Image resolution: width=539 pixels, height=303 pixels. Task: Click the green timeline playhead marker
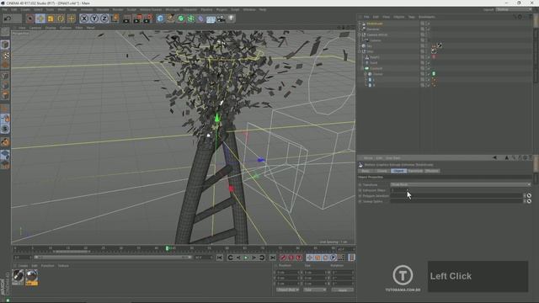[167, 248]
